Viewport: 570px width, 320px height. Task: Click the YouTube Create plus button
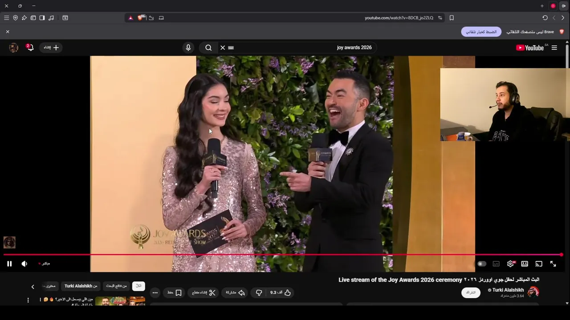51,48
